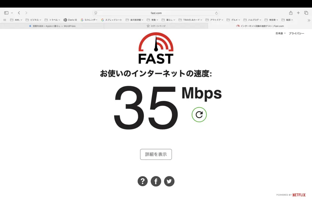
Task: Expand the ビジネス bookmarks folder
Action: click(34, 20)
